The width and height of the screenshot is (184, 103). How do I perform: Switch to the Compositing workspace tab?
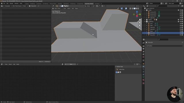[x=80, y=4]
